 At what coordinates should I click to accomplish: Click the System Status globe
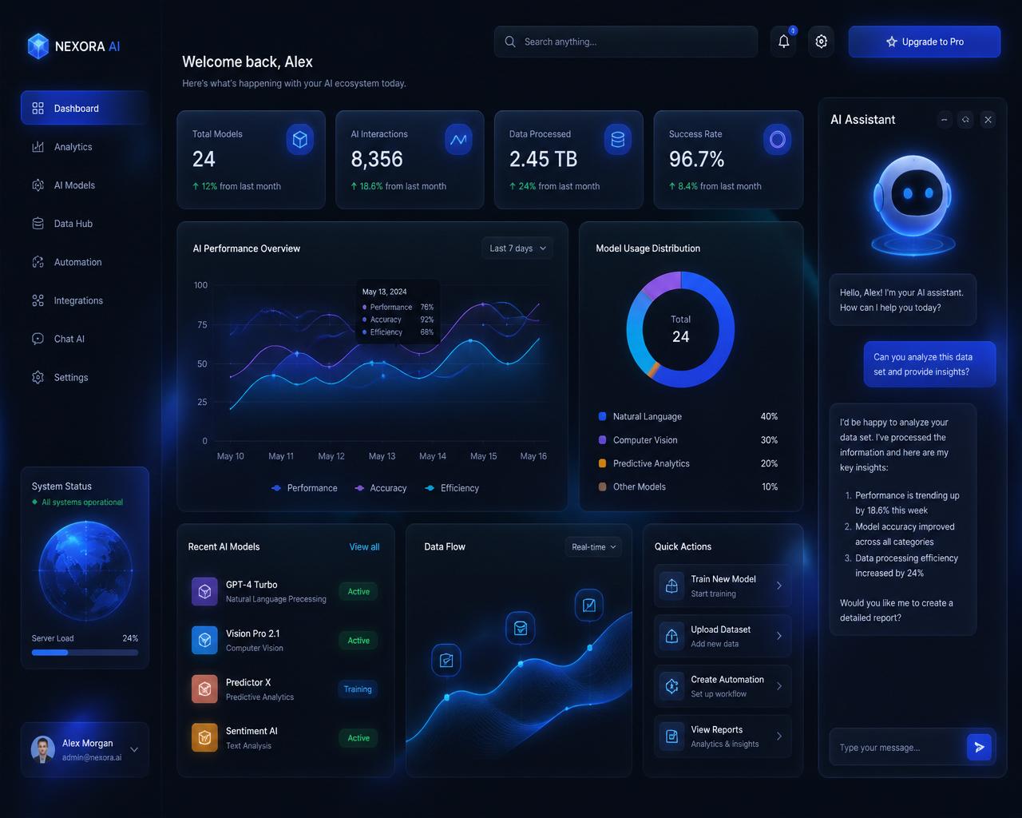pyautogui.click(x=85, y=570)
